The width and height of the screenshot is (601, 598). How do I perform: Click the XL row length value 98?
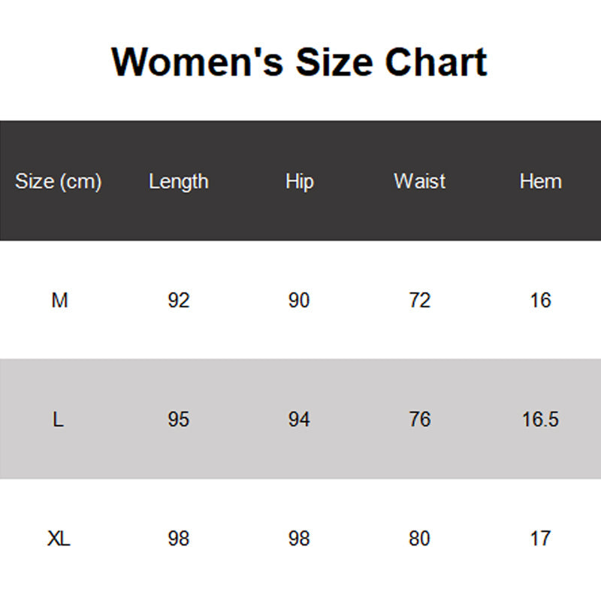[x=179, y=539]
